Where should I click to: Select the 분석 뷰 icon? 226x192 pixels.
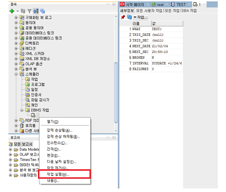22,69
